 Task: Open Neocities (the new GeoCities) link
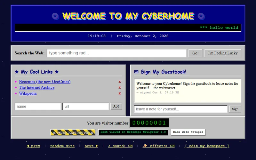tap(44, 82)
